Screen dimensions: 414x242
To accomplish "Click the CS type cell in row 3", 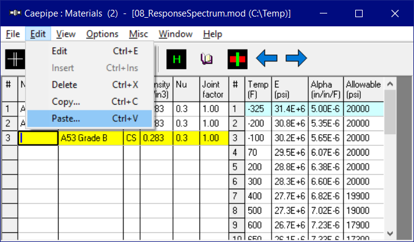I will (x=131, y=138).
